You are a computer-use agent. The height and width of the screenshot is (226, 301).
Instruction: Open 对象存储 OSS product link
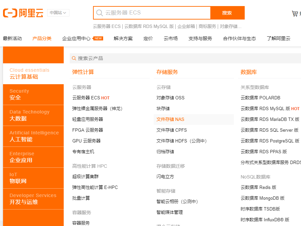(x=171, y=98)
